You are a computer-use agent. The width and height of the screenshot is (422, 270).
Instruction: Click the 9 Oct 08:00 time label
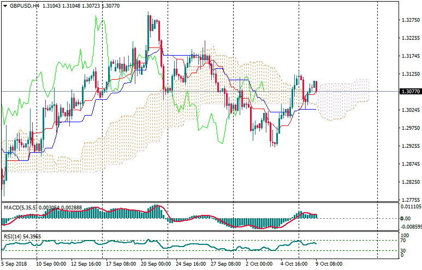coord(329,264)
